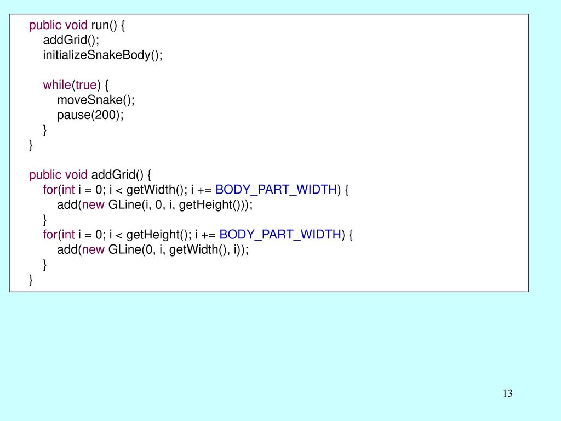The height and width of the screenshot is (421, 561).
Task: Click the 'public void run()' line
Action: (77, 25)
